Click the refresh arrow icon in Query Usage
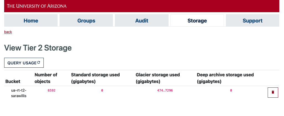 38,63
